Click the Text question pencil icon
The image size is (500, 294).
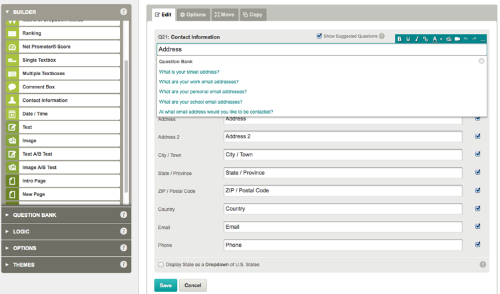tap(12, 127)
